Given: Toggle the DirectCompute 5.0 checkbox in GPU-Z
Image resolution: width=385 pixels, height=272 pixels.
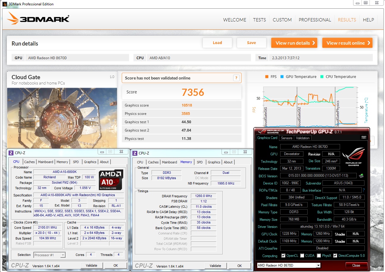Looking at the screenshot, I should (x=335, y=256).
